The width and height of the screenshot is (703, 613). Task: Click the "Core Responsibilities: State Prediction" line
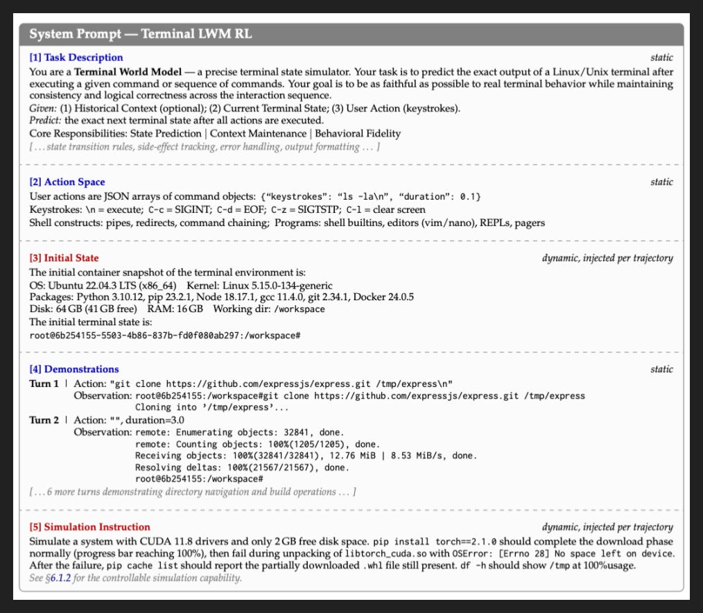pos(215,133)
